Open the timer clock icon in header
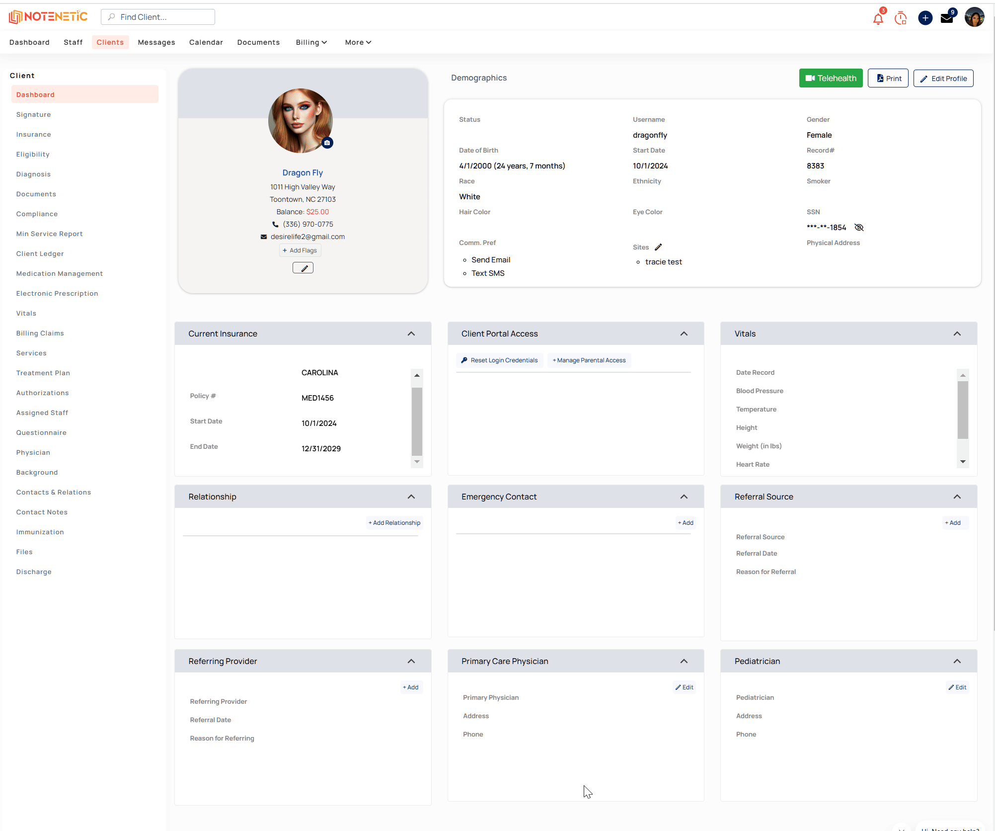This screenshot has width=995, height=831. pos(901,19)
